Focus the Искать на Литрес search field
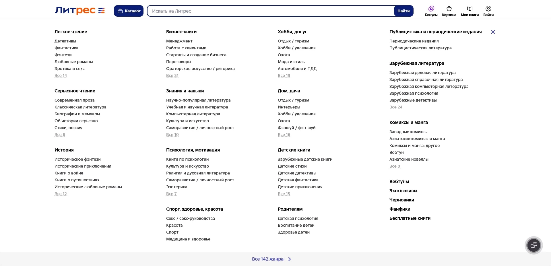 [x=270, y=11]
